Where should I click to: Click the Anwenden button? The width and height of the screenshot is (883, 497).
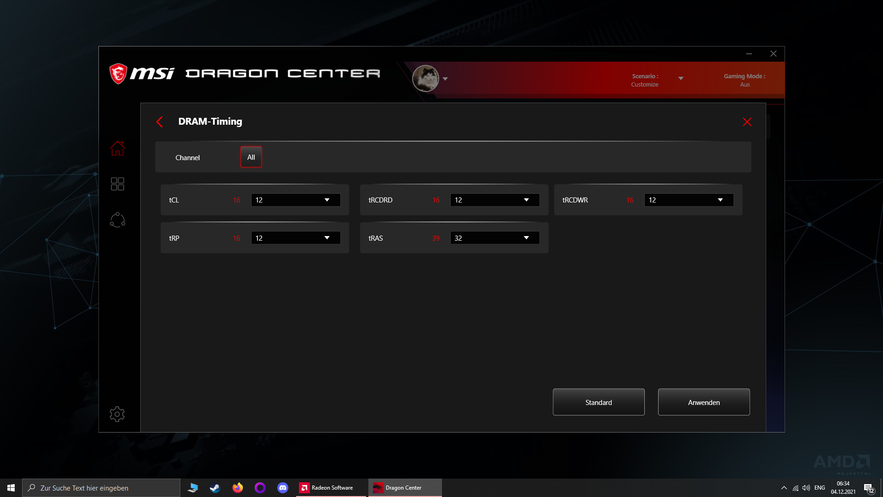(x=704, y=402)
